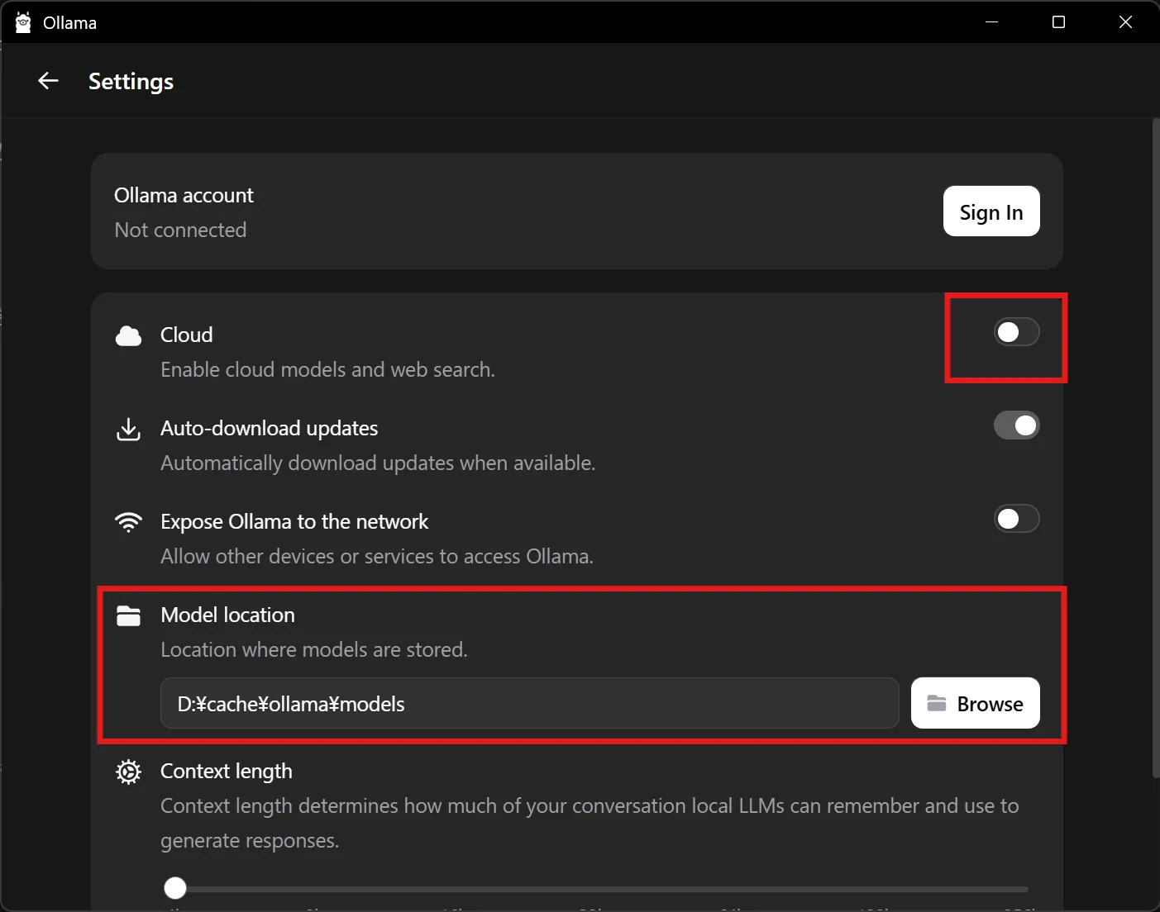
Task: Click the model location path field
Action: click(529, 703)
